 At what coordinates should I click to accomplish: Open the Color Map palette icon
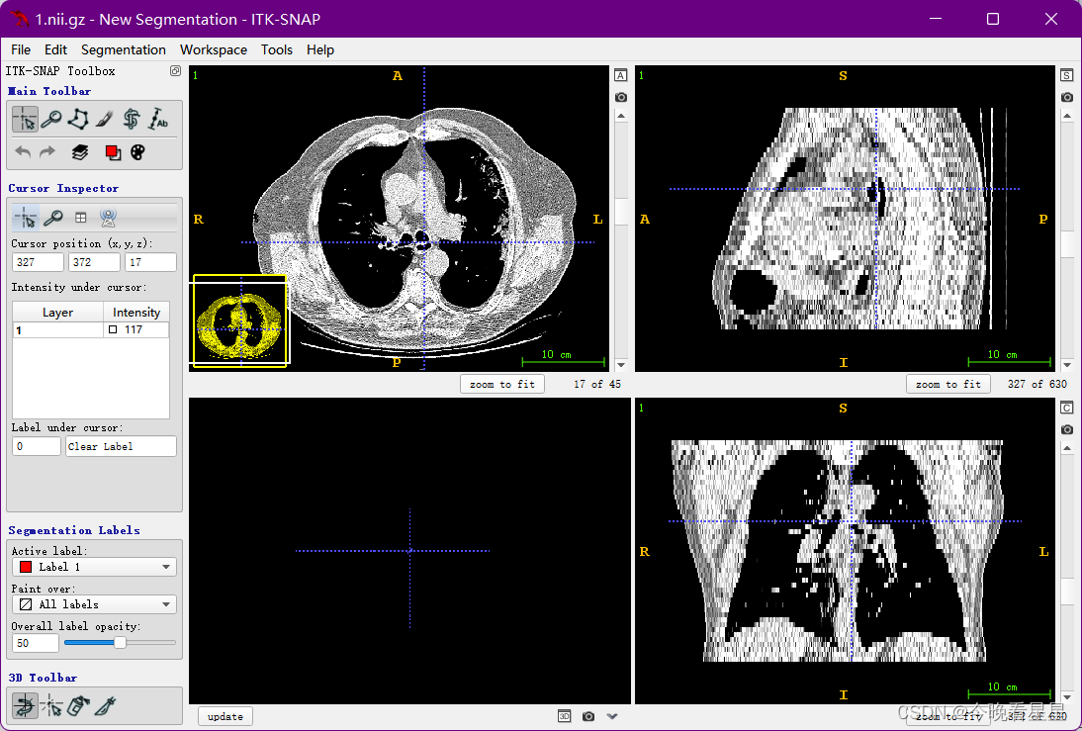point(138,152)
